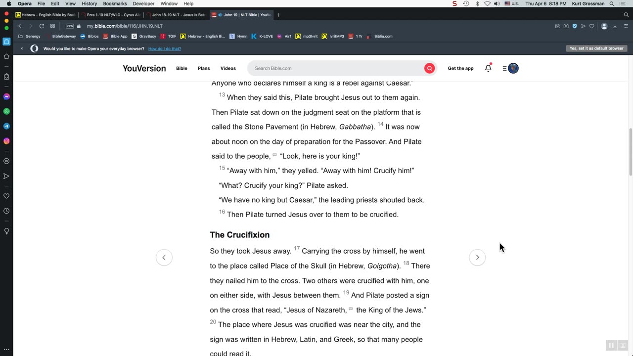Click the send (flow) arrow in toolbar
633x356 pixels.
(x=583, y=26)
